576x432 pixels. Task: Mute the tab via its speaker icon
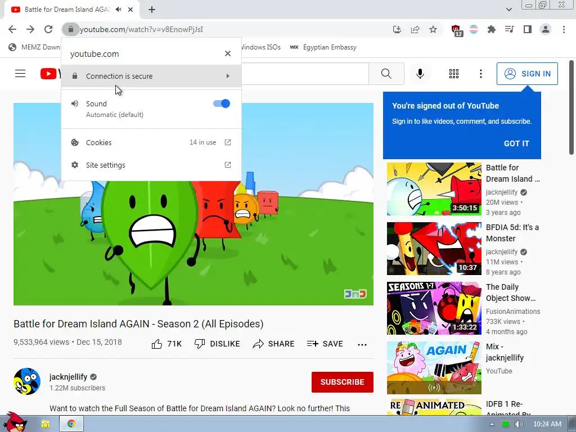[x=118, y=10]
